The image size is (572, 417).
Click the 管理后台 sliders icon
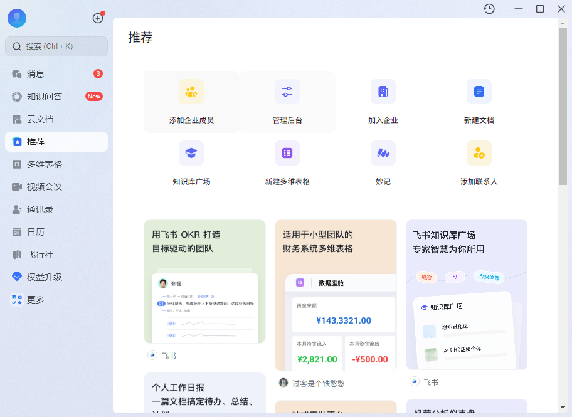click(287, 92)
